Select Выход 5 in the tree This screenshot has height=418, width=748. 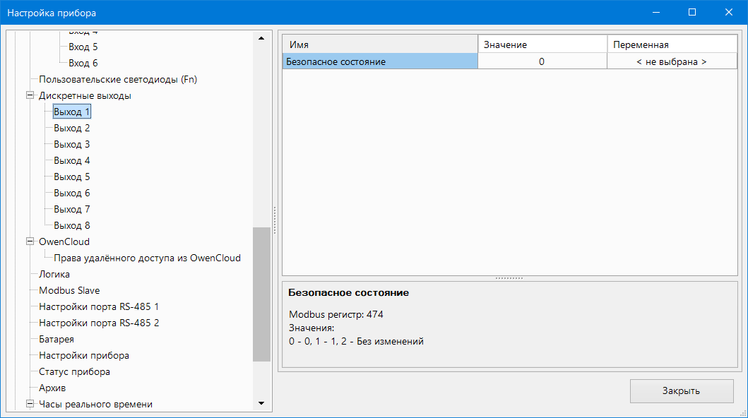click(71, 177)
